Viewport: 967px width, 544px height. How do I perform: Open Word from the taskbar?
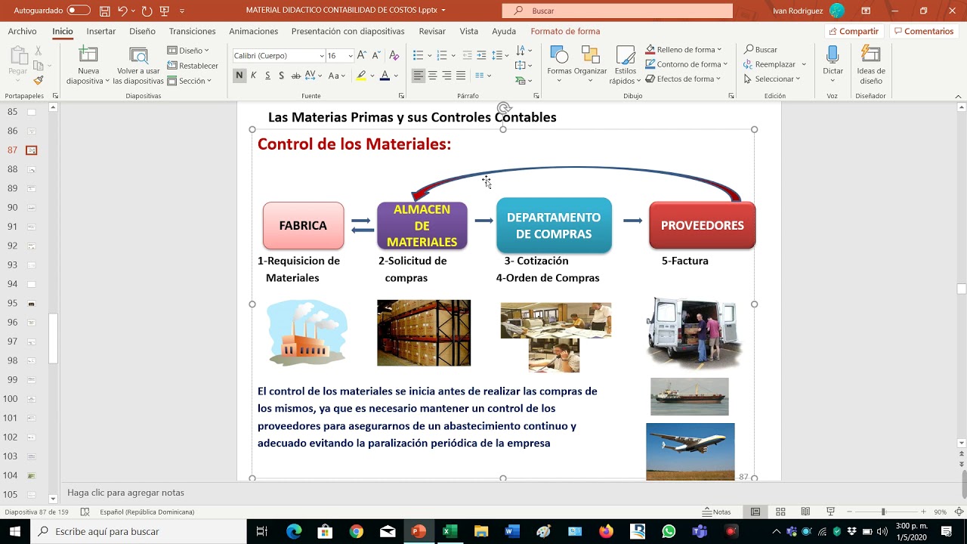[x=511, y=531]
